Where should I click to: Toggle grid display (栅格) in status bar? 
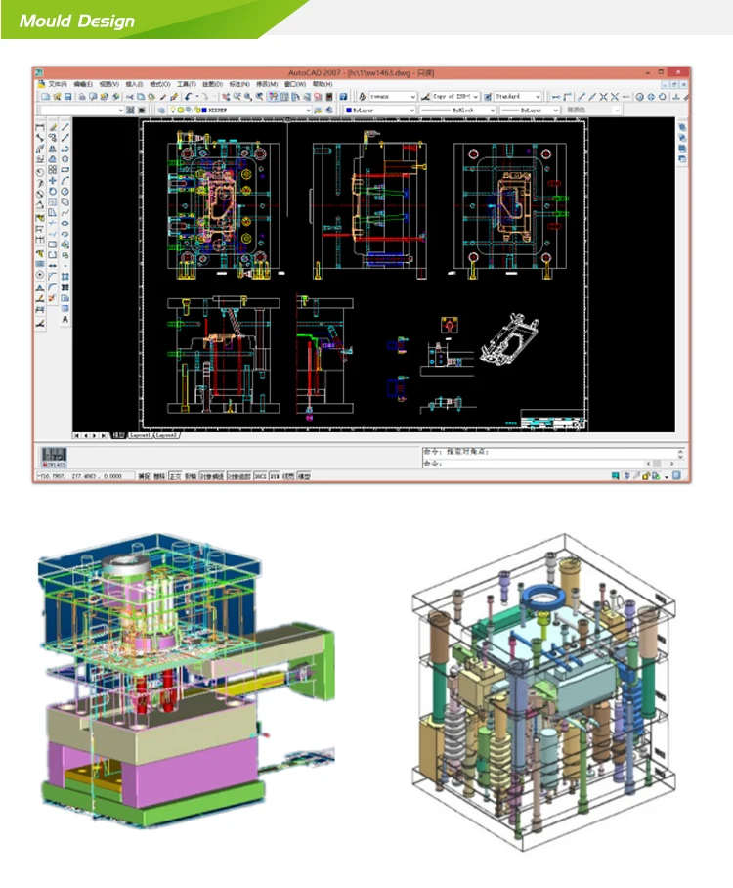pos(159,476)
